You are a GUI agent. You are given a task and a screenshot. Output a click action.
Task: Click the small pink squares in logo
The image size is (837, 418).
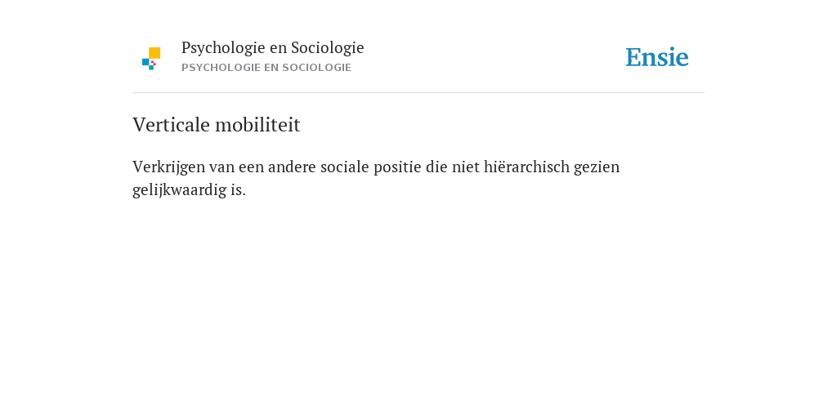tap(154, 63)
